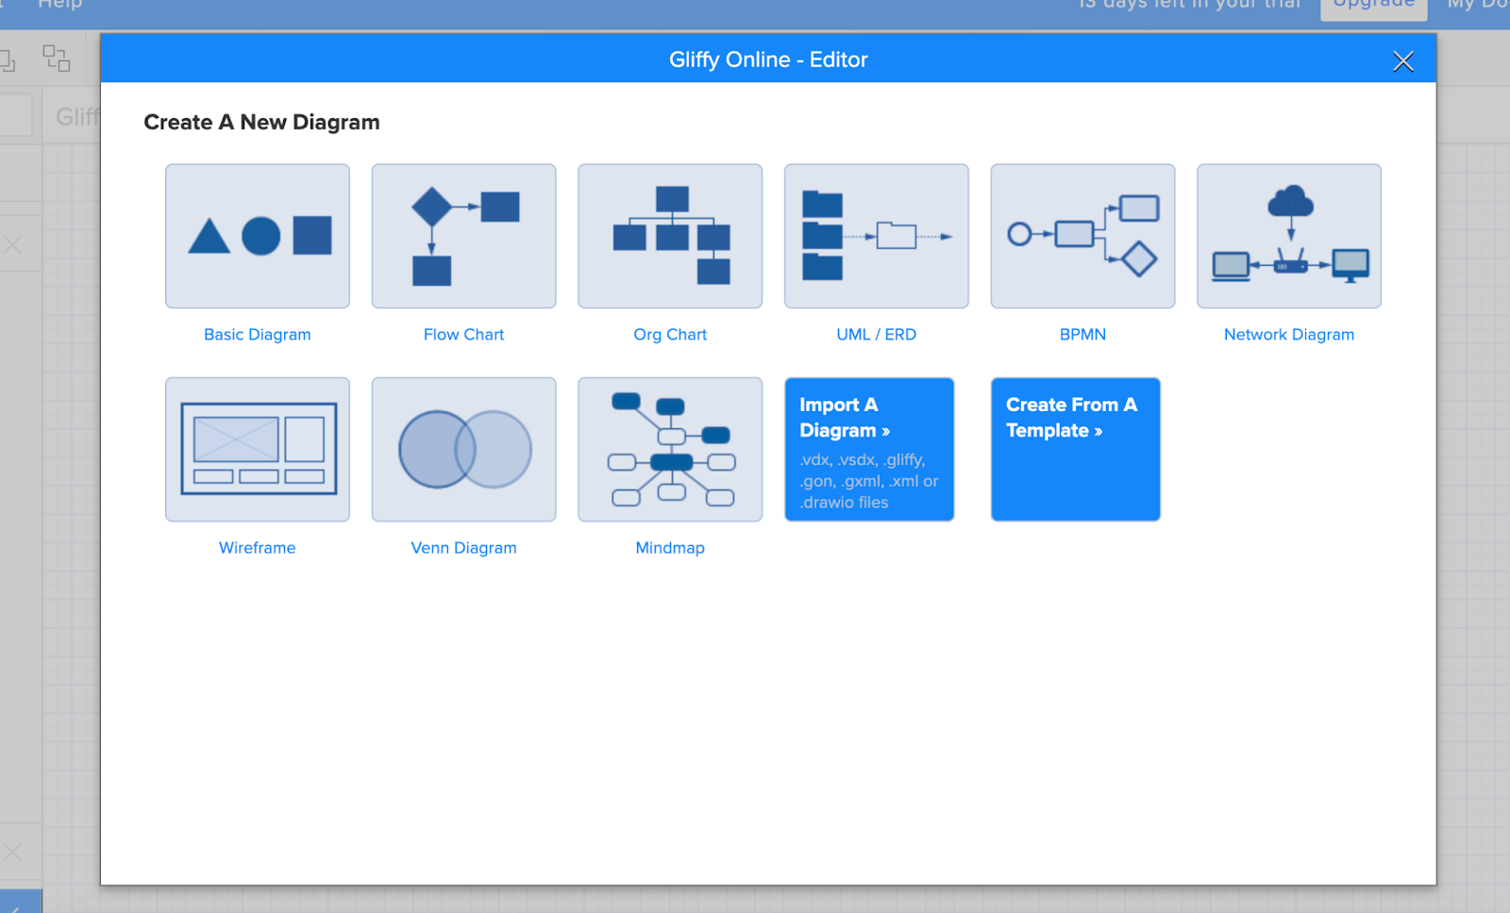
Task: Close the Gliffy Online Editor dialog
Action: [x=1402, y=61]
